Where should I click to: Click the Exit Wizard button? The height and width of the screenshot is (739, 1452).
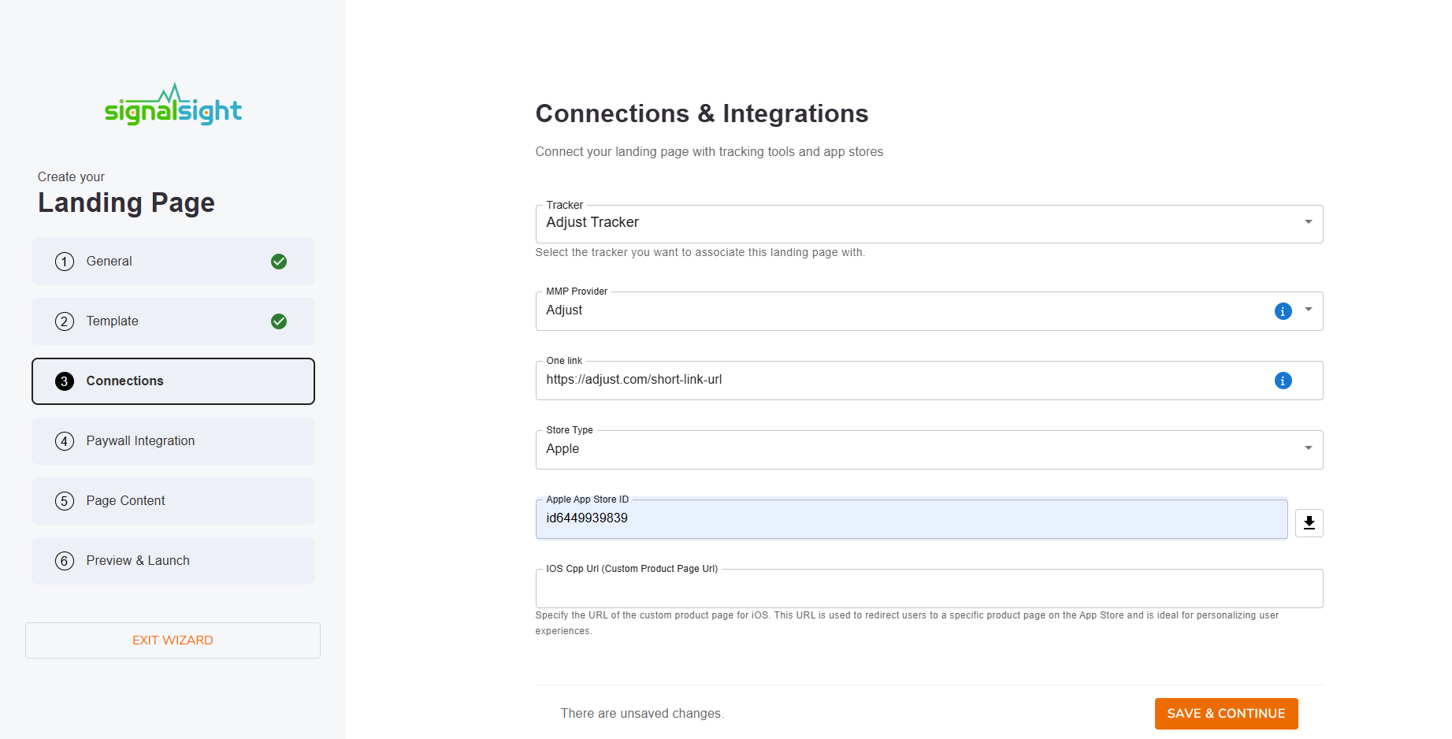click(x=173, y=641)
